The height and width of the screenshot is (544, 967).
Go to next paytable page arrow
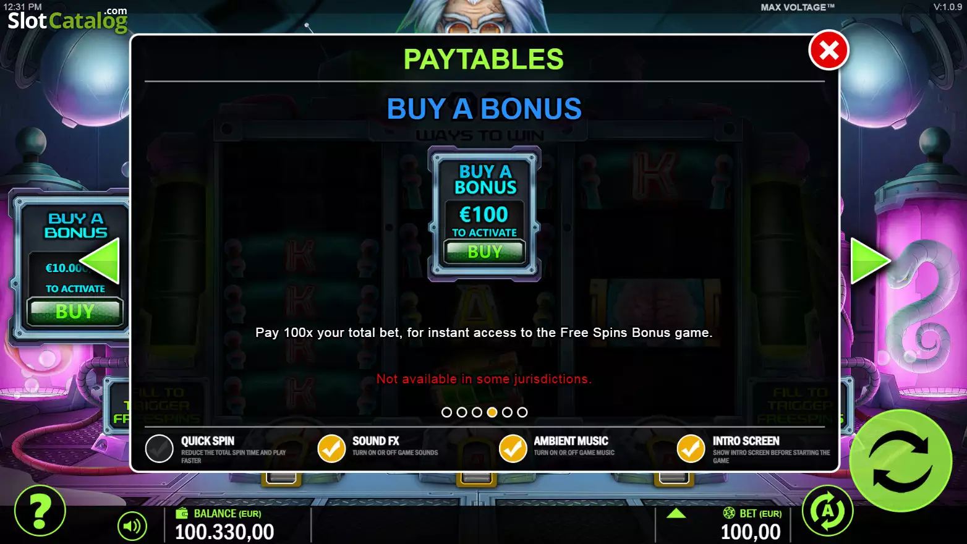point(869,261)
